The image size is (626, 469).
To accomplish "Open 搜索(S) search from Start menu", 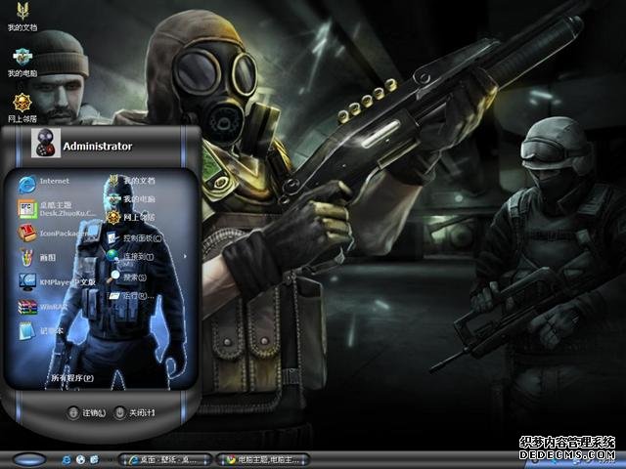I will [x=128, y=277].
